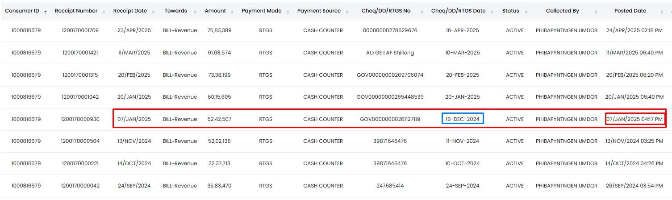
Task: Click the Posted Date column header
Action: [x=630, y=11]
